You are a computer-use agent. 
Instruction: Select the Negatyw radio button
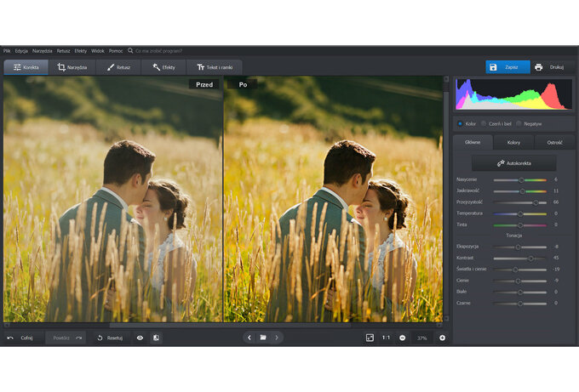(x=519, y=124)
